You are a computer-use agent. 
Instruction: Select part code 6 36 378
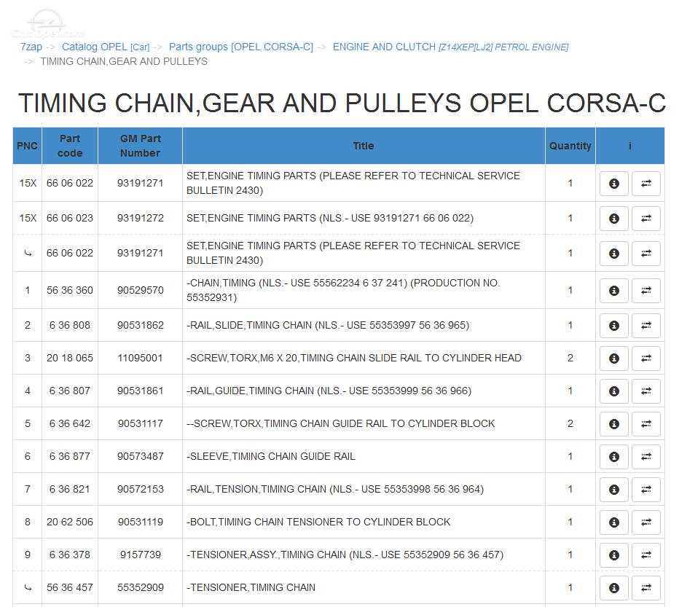70,555
